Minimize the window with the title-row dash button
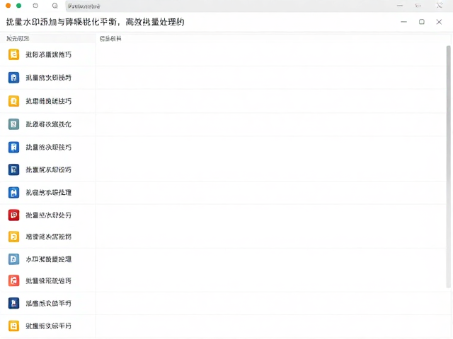The height and width of the screenshot is (339, 453). pyautogui.click(x=404, y=22)
